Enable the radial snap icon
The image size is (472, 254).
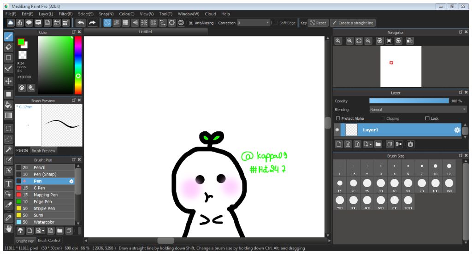point(144,23)
